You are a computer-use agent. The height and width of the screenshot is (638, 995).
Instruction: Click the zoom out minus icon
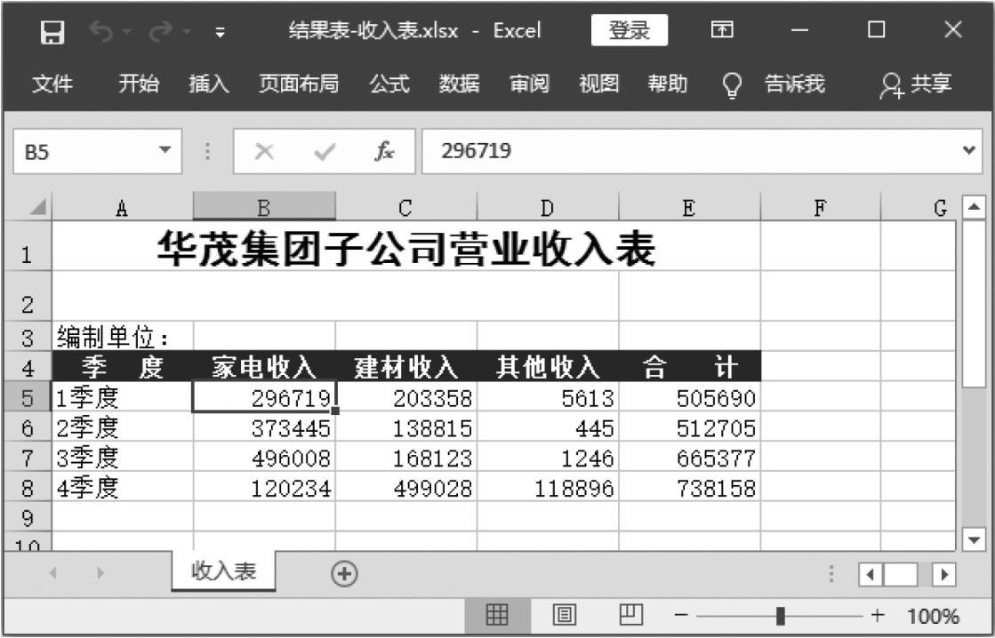click(x=681, y=616)
